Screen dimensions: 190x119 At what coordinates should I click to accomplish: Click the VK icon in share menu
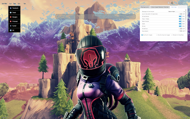(x=11, y=30)
